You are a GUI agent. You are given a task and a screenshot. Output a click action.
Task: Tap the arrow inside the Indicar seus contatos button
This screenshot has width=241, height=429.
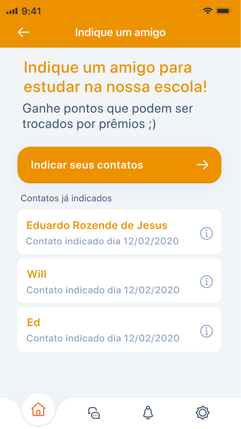[x=203, y=165]
